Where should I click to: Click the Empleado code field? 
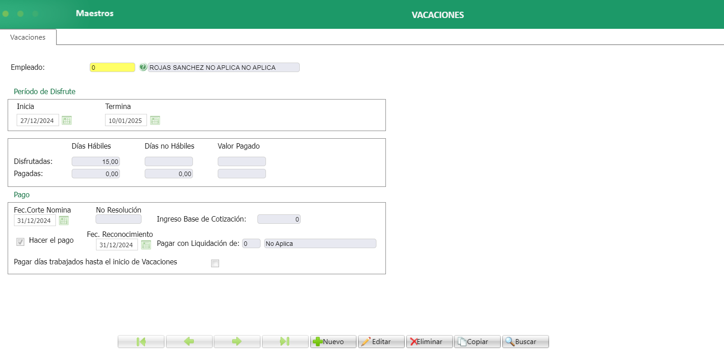pyautogui.click(x=112, y=67)
